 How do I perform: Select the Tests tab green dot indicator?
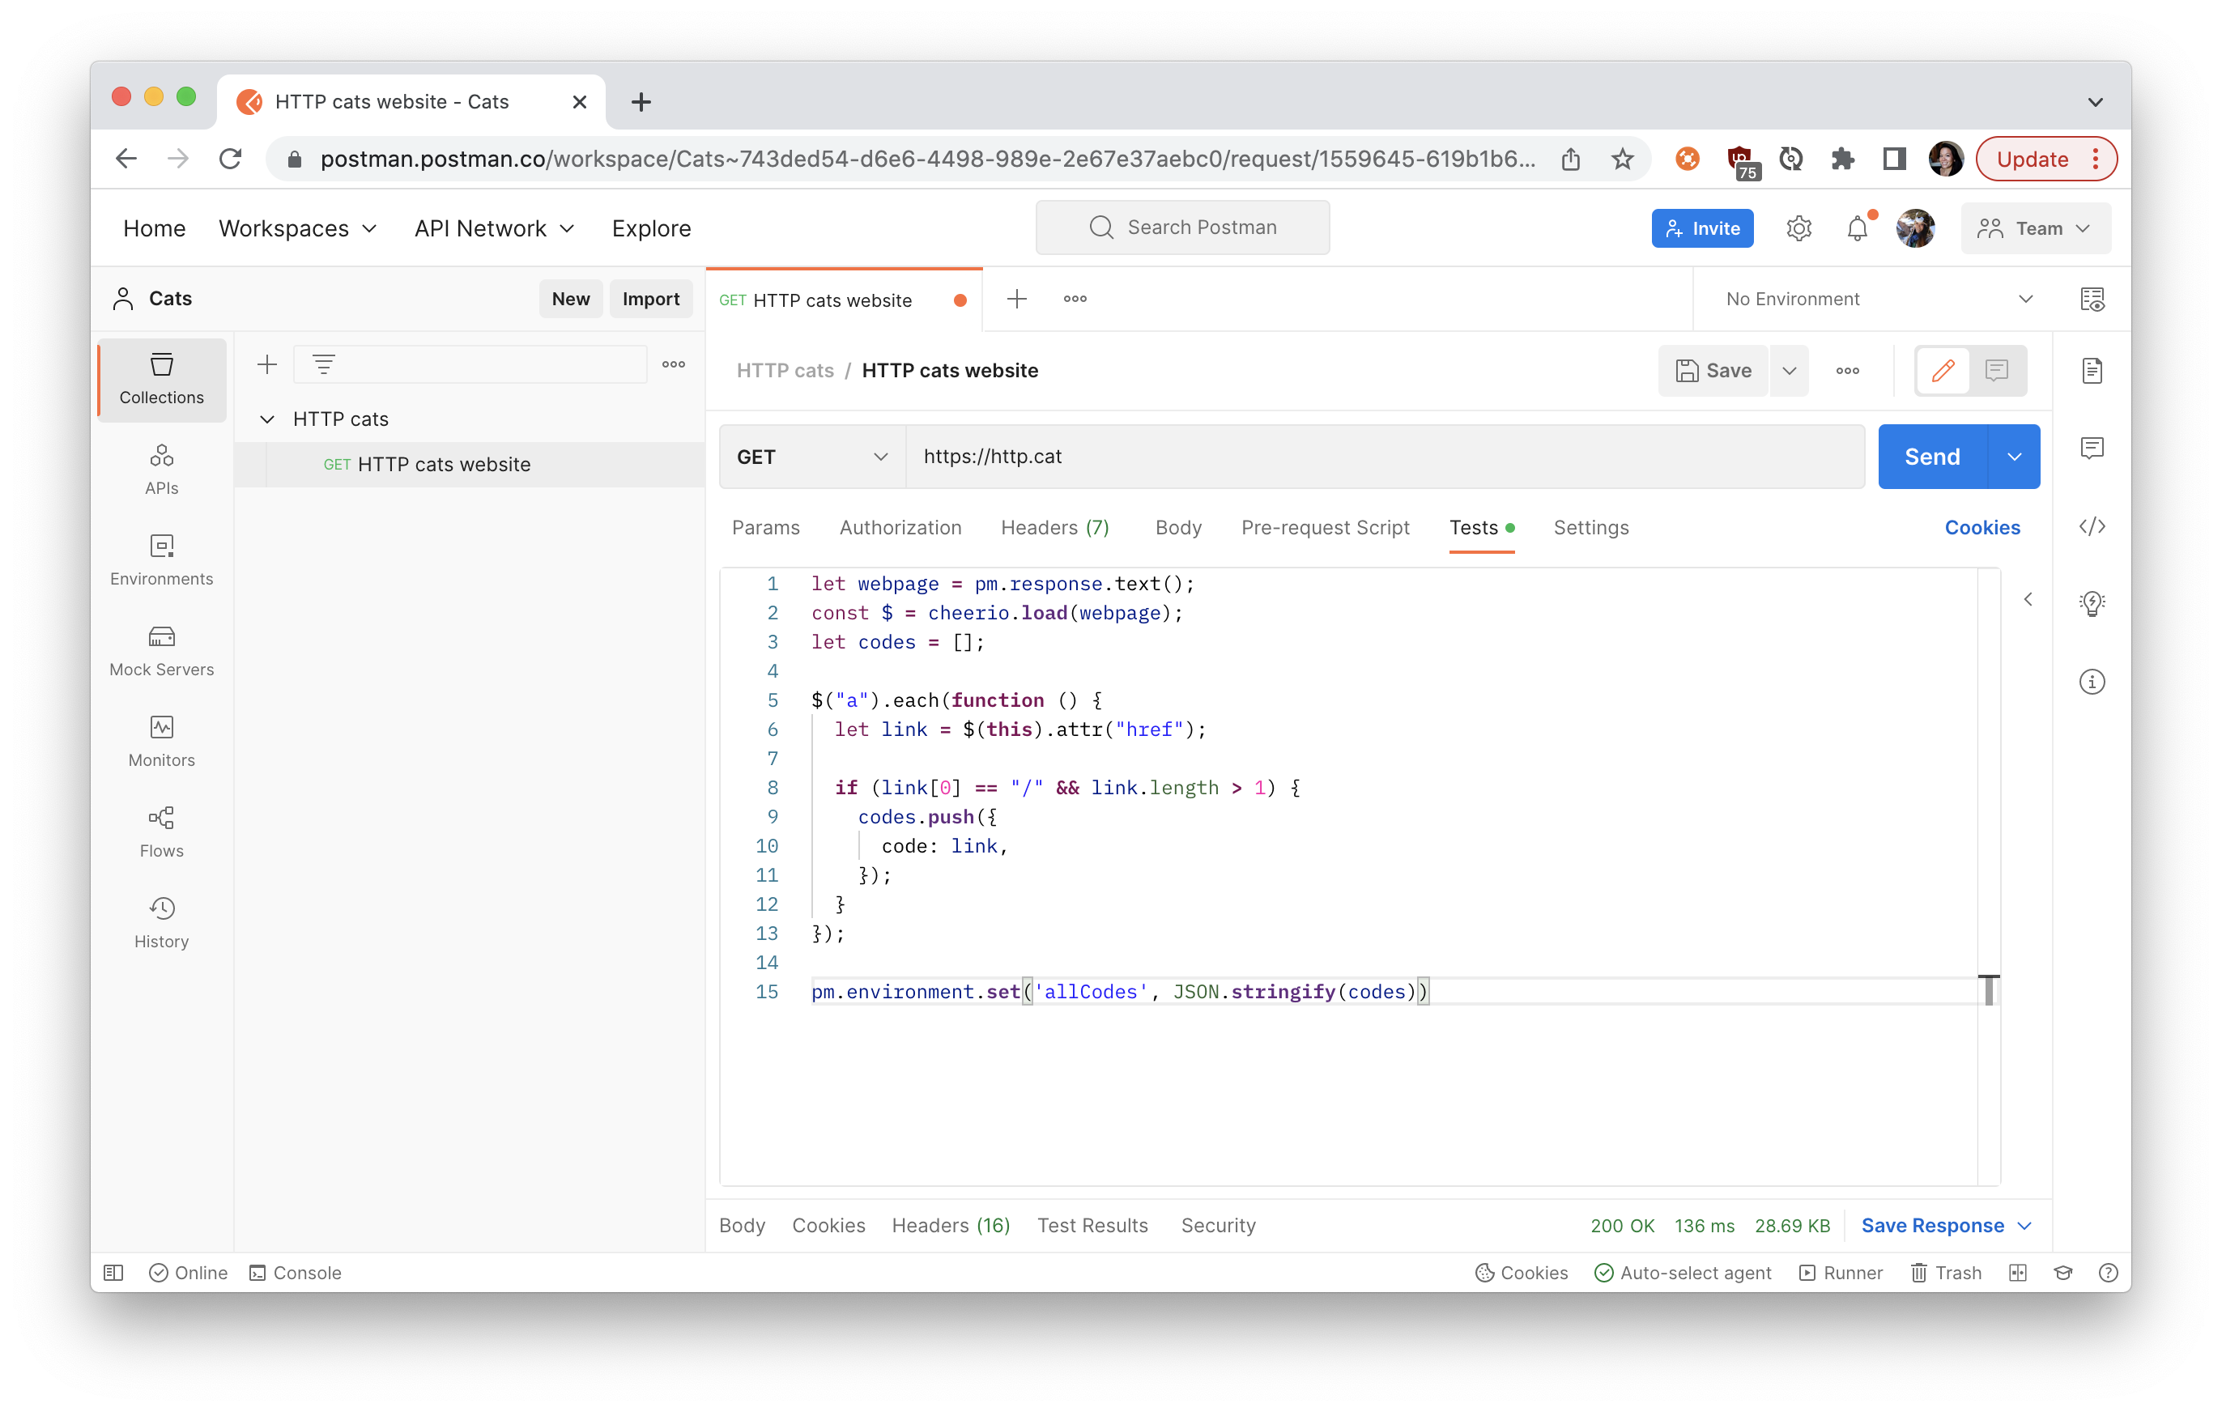[x=1509, y=526]
